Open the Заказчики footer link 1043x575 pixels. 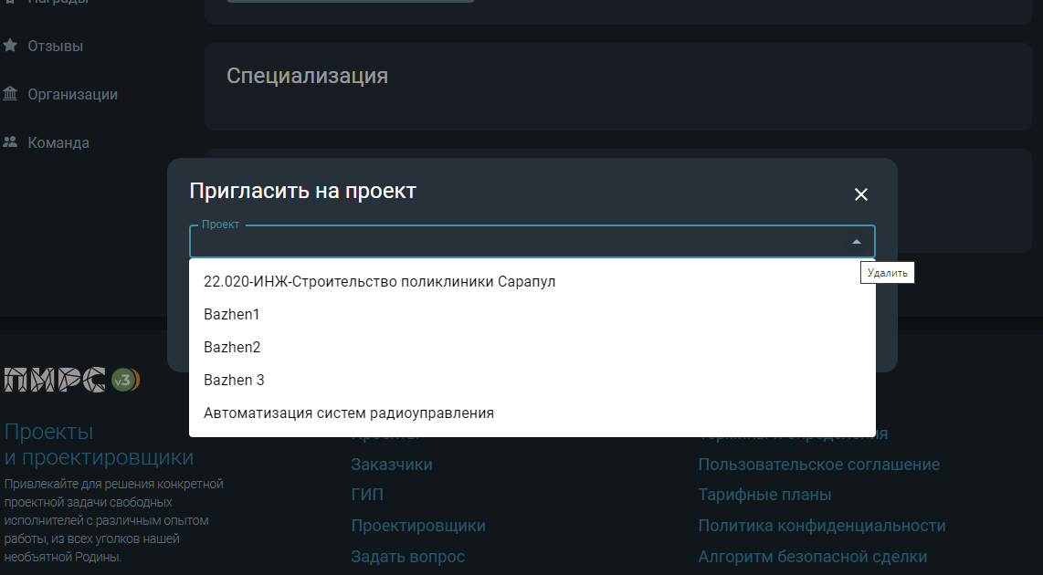[x=391, y=465]
